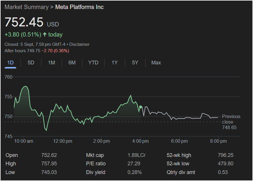
Task: Click the 8:00 pm axis label
Action: [x=218, y=141]
